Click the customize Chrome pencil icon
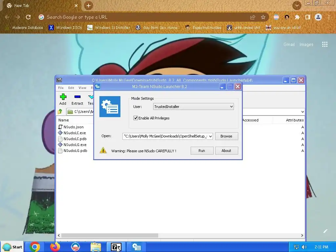 325,231
